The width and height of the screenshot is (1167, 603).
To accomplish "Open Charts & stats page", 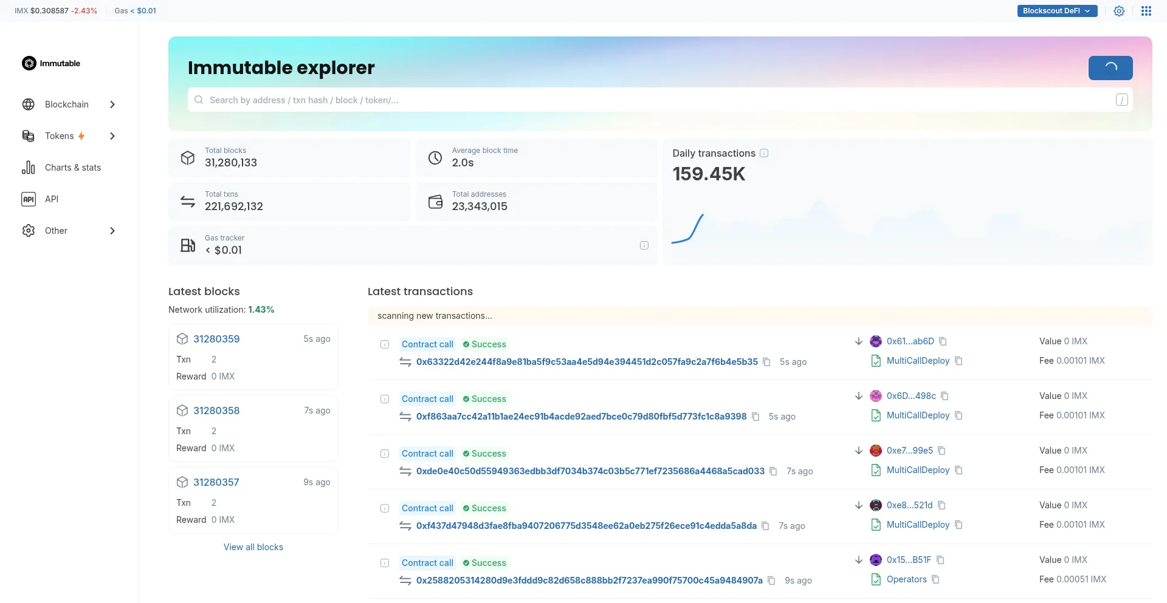I will pyautogui.click(x=72, y=168).
